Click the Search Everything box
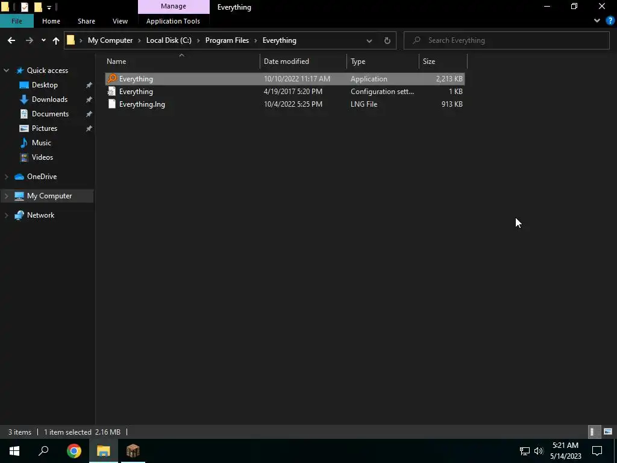617x463 pixels. (x=506, y=40)
